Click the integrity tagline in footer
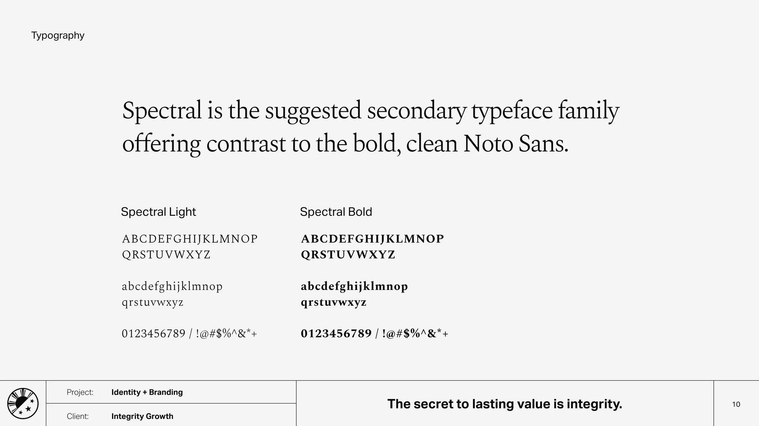The width and height of the screenshot is (759, 426). click(505, 404)
